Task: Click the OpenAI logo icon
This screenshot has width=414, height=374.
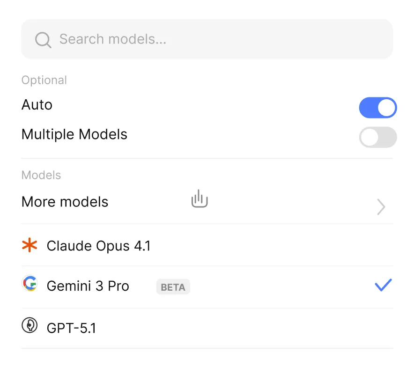Action: [x=30, y=325]
